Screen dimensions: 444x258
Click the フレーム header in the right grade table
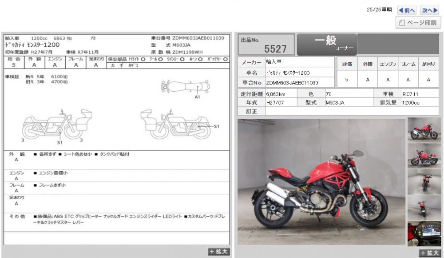(408, 64)
